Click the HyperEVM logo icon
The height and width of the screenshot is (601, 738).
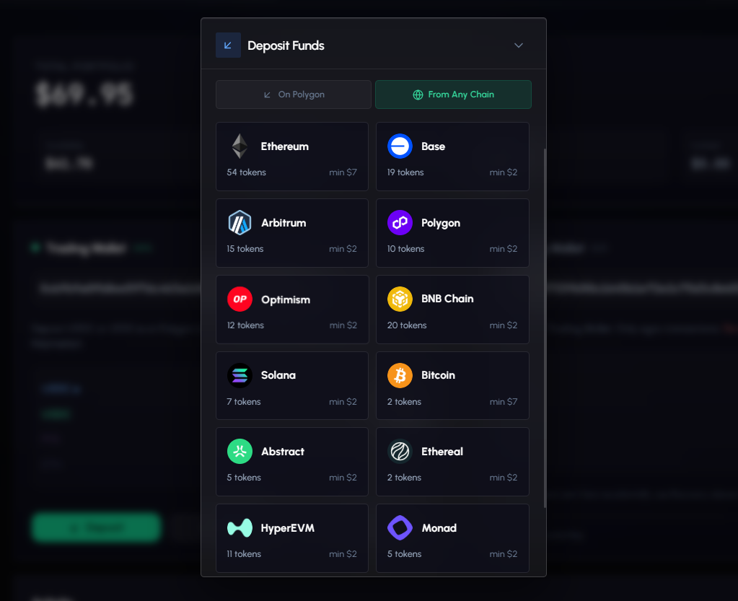coord(240,528)
